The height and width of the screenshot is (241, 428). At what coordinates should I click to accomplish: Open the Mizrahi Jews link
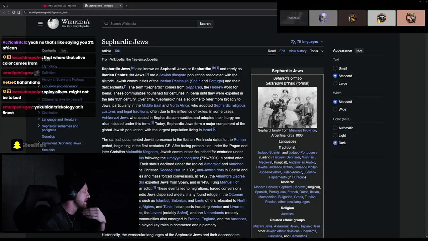262,226
